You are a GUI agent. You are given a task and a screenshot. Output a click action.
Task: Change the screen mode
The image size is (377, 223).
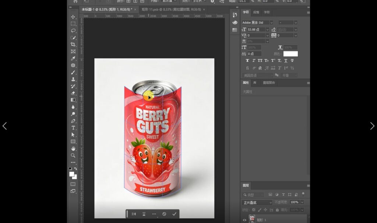pos(73,191)
